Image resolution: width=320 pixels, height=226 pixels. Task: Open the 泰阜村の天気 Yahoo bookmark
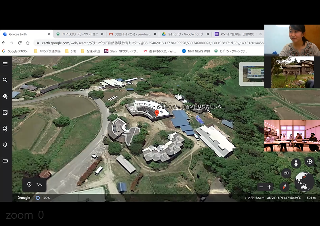(160, 51)
